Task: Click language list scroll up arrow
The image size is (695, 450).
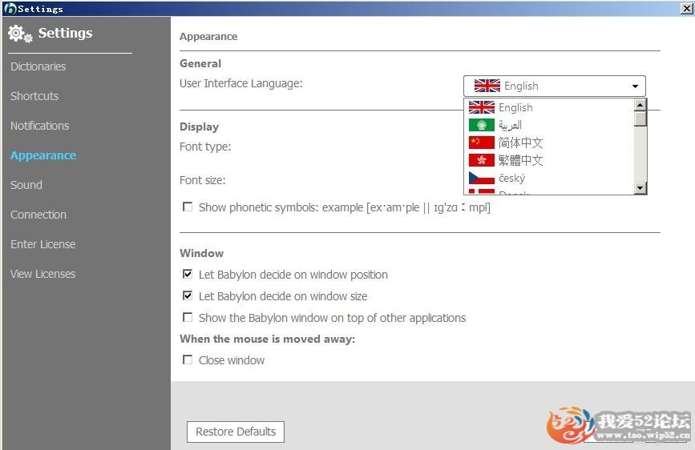Action: [640, 105]
